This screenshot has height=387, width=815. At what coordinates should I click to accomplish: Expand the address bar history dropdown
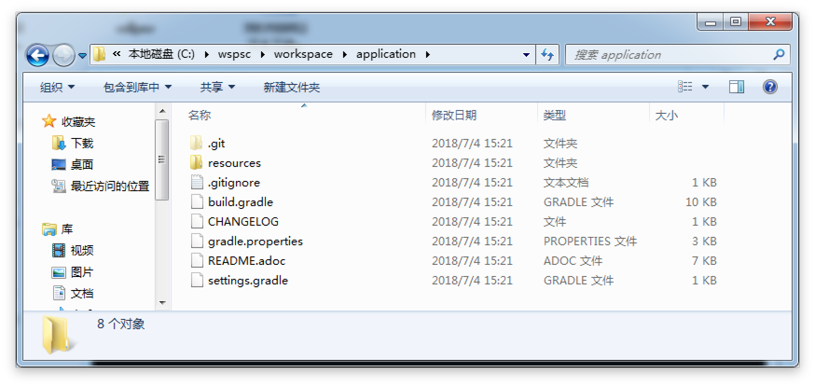pyautogui.click(x=526, y=55)
